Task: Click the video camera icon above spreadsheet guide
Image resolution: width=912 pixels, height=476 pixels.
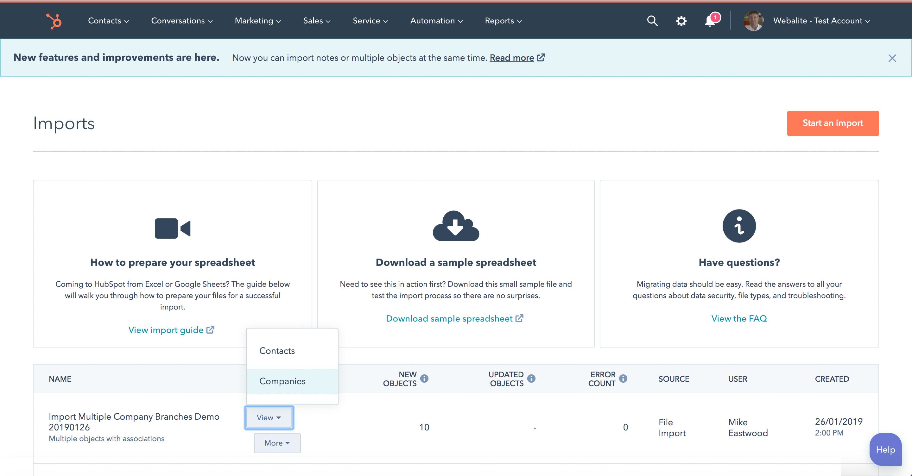Action: [x=173, y=228]
